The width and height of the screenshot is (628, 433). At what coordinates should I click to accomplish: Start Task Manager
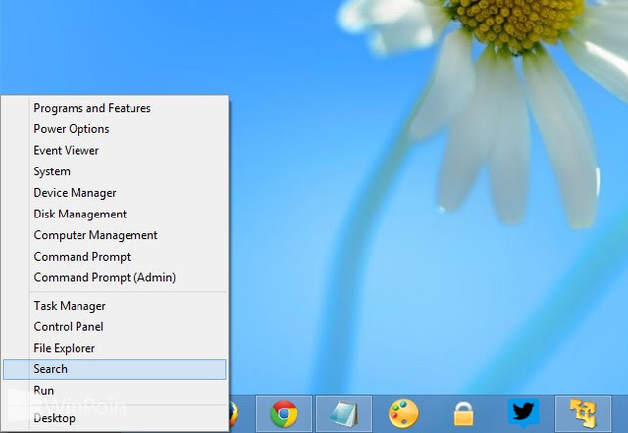tap(116, 306)
